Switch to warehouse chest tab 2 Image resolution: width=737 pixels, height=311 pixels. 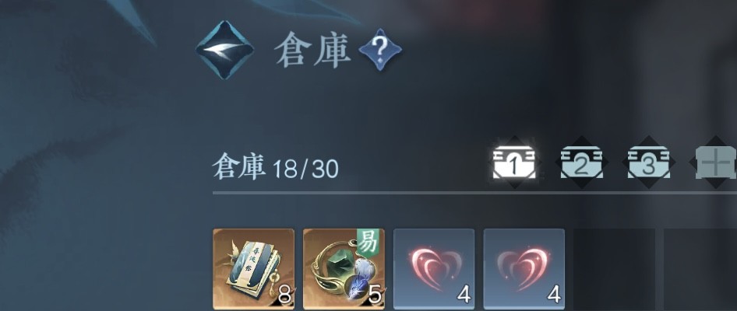(581, 162)
